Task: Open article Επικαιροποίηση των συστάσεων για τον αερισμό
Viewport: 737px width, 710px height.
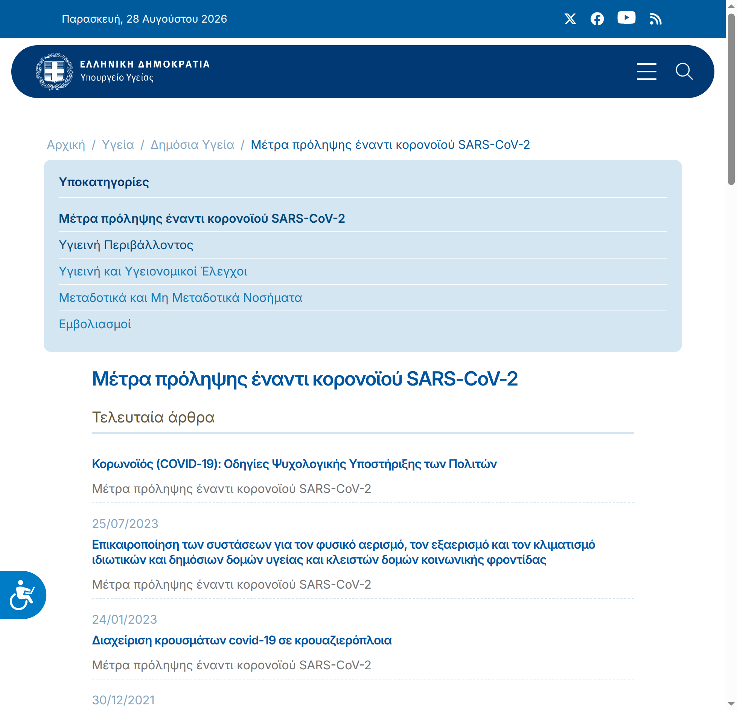Action: click(344, 552)
